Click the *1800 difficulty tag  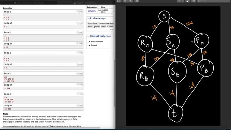[110, 27]
